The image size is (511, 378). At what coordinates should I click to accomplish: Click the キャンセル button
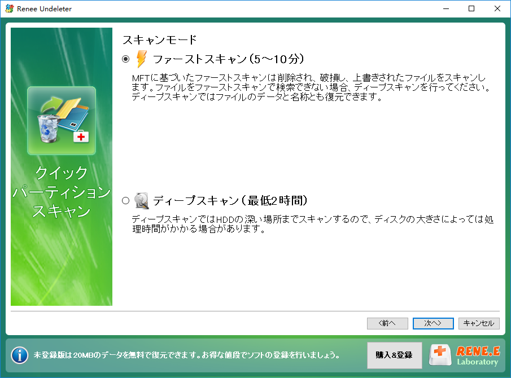pos(479,323)
